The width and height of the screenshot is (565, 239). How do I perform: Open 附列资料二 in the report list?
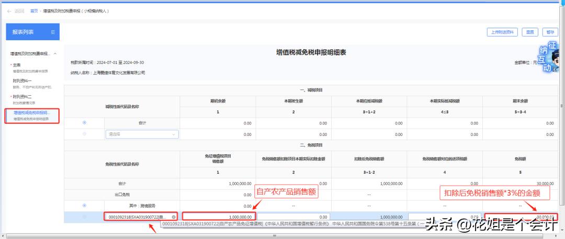click(x=22, y=97)
